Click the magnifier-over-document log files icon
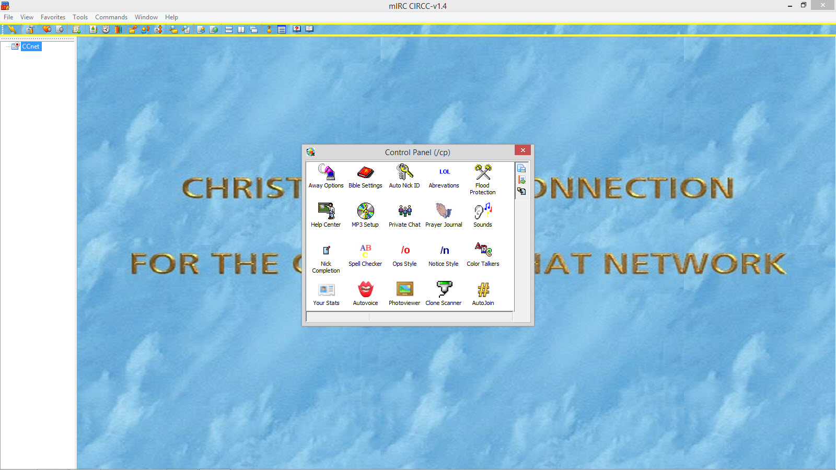The image size is (836, 470). coord(185,29)
